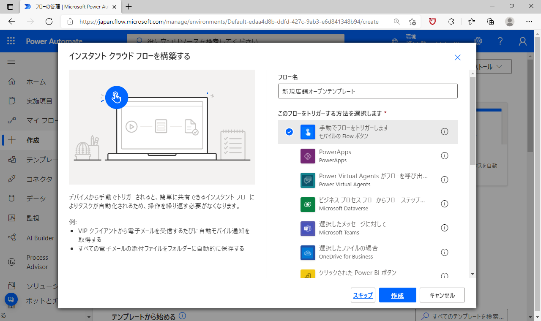Screen dimensions: 541x321
Task: Click browser back arrow
Action: [12, 22]
